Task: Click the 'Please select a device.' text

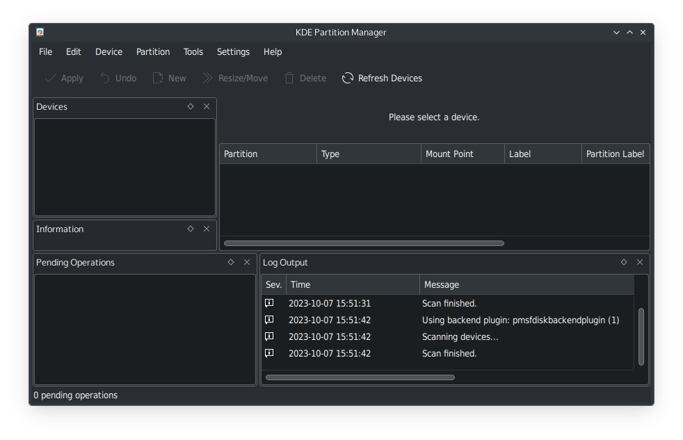Action: [x=434, y=117]
